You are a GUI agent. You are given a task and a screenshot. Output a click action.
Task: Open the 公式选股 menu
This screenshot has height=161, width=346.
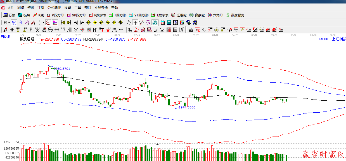click(54, 8)
